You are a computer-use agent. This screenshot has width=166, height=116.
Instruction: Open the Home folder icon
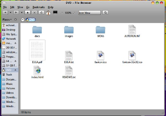tap(48, 13)
